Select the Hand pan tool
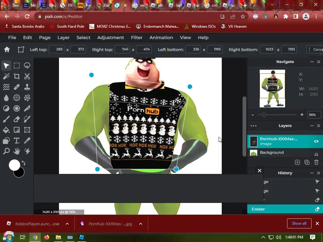The width and height of the screenshot is (323, 242). [x=17, y=151]
